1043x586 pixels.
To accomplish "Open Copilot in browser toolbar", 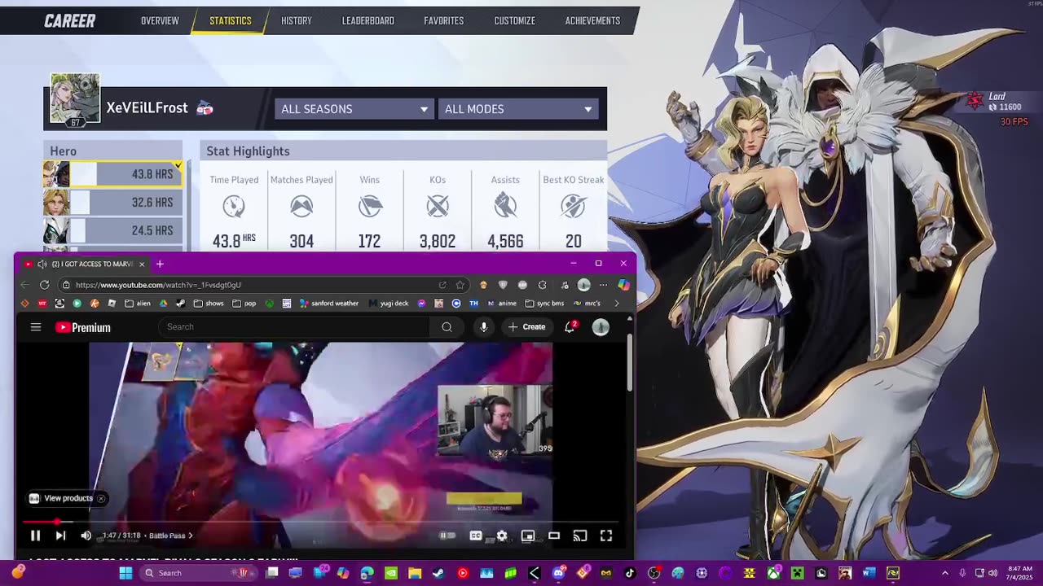I will coord(623,285).
